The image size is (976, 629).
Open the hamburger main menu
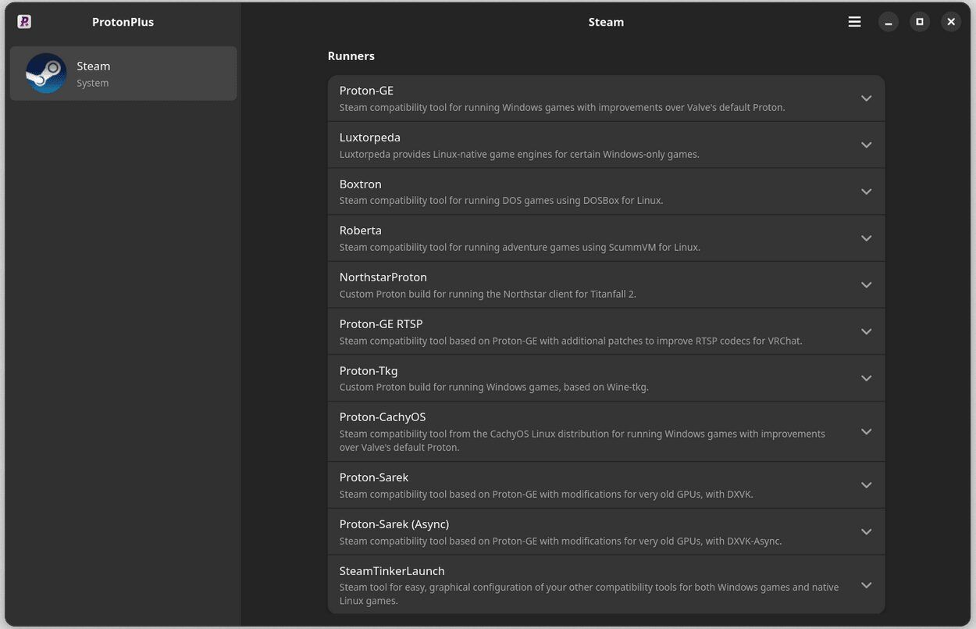click(854, 22)
